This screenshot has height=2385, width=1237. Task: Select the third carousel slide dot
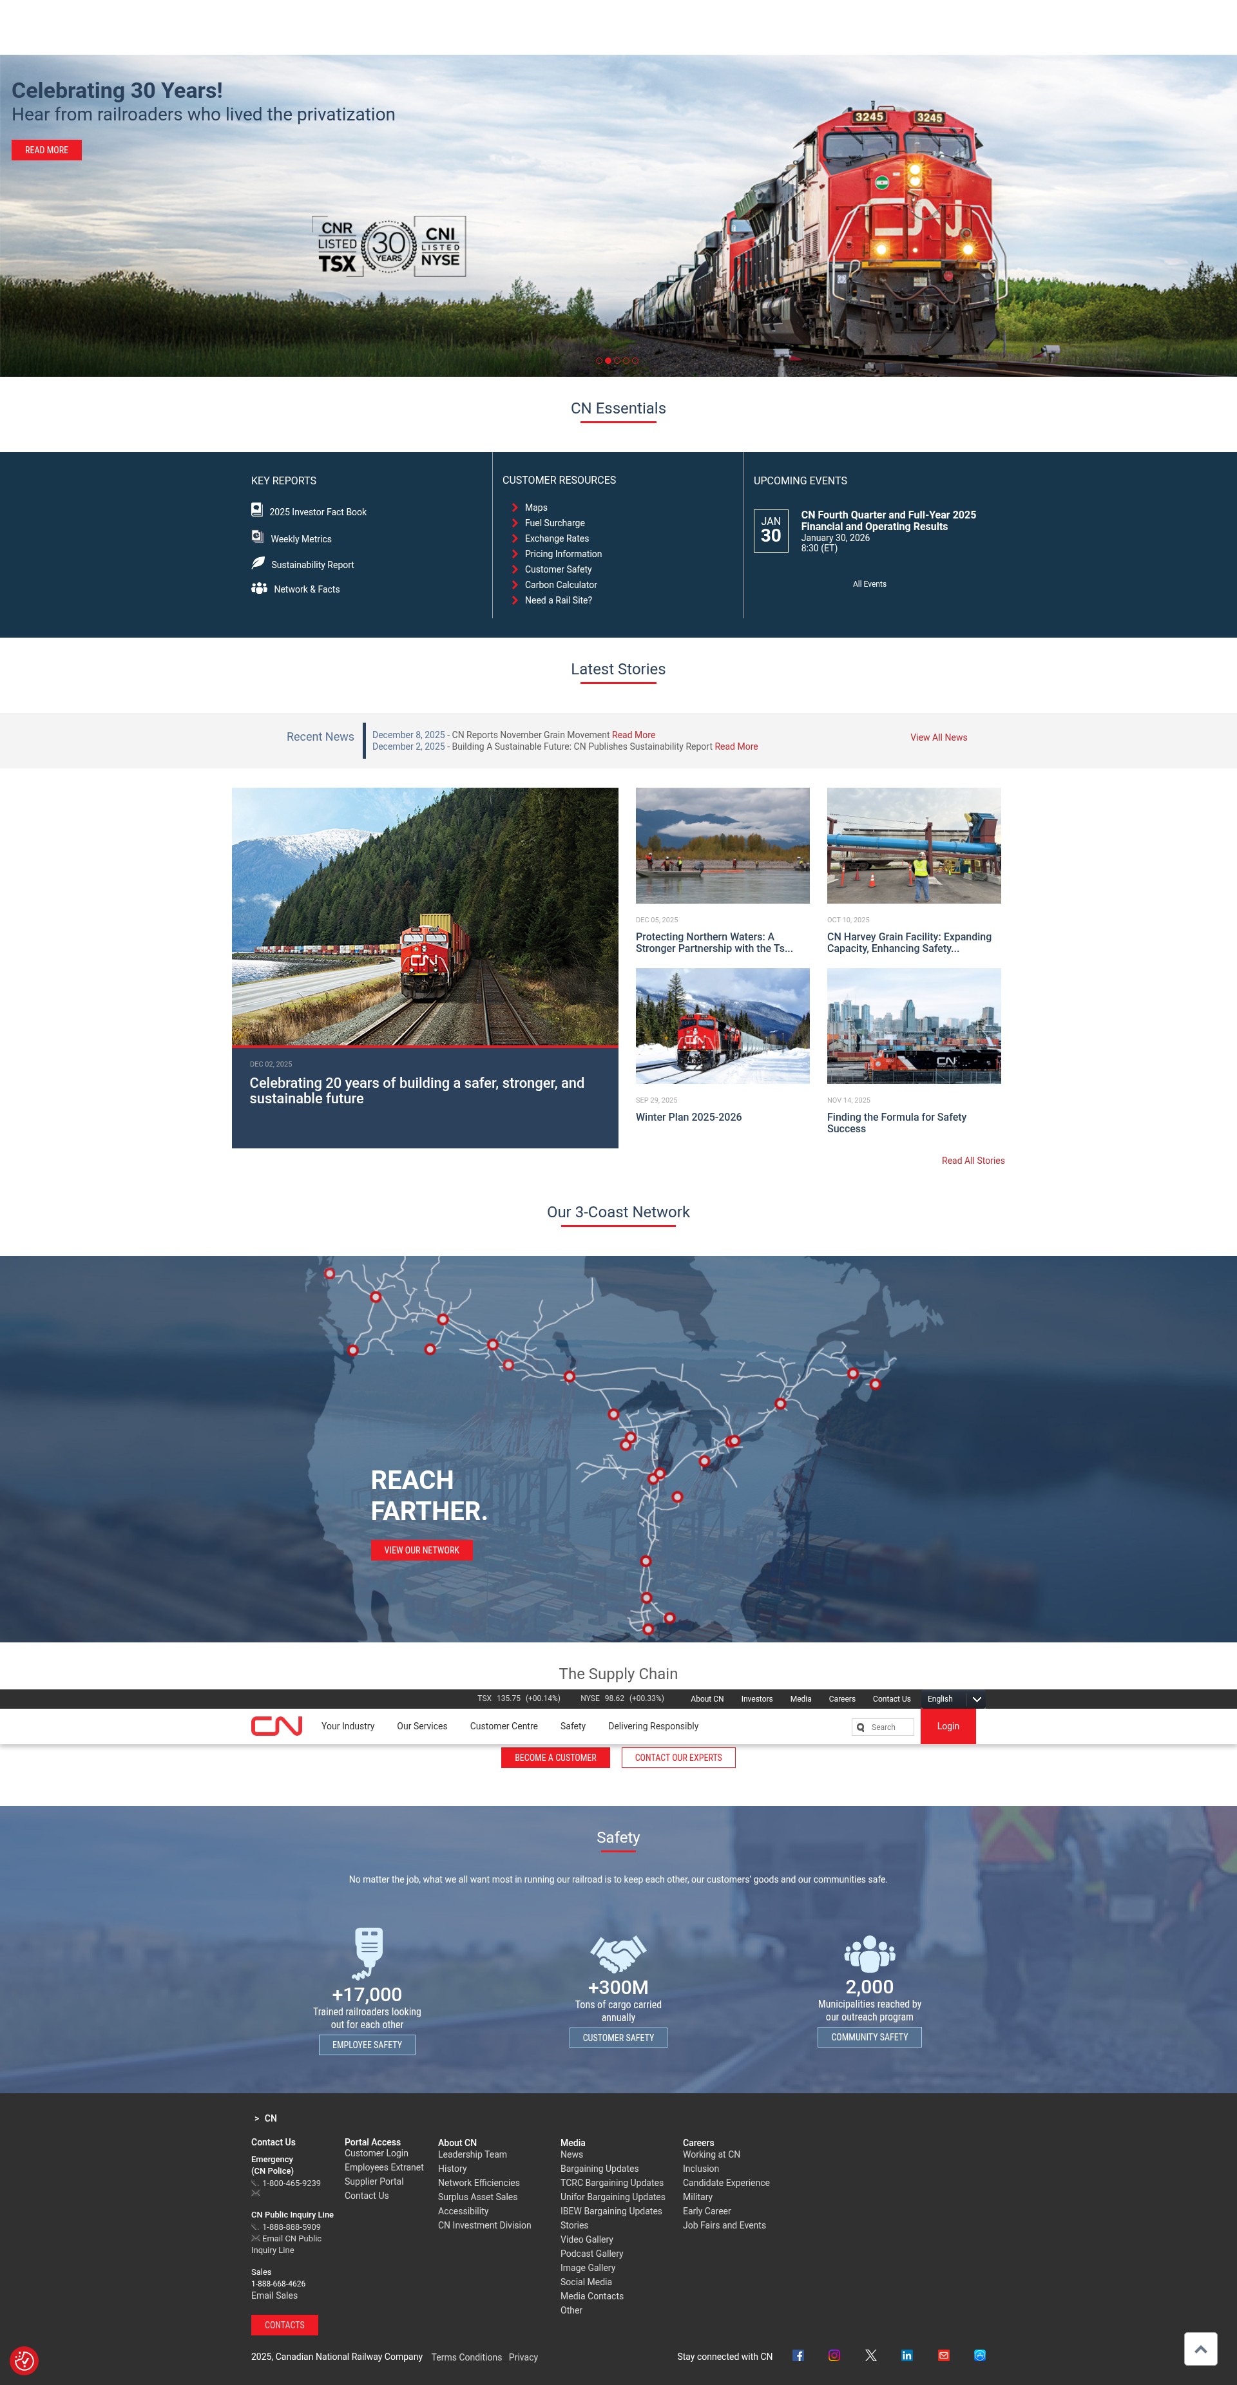coord(617,361)
